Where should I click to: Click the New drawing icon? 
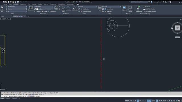coord(4,2)
